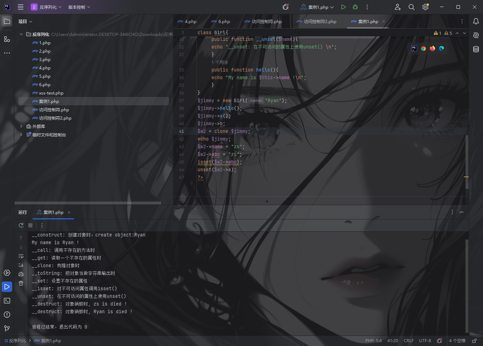This screenshot has height=346, width=483.
Task: Jump to previous highlighted error
Action: click(x=457, y=33)
